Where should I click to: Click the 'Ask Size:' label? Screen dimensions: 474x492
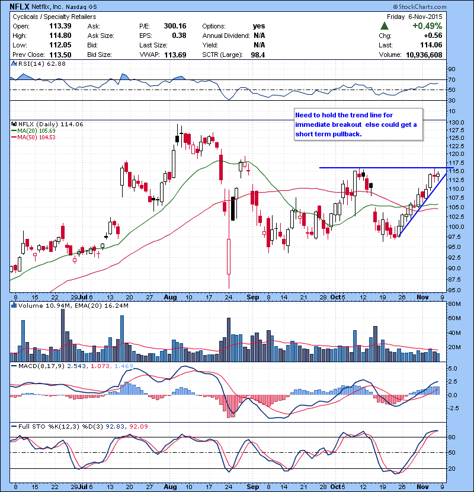(101, 36)
